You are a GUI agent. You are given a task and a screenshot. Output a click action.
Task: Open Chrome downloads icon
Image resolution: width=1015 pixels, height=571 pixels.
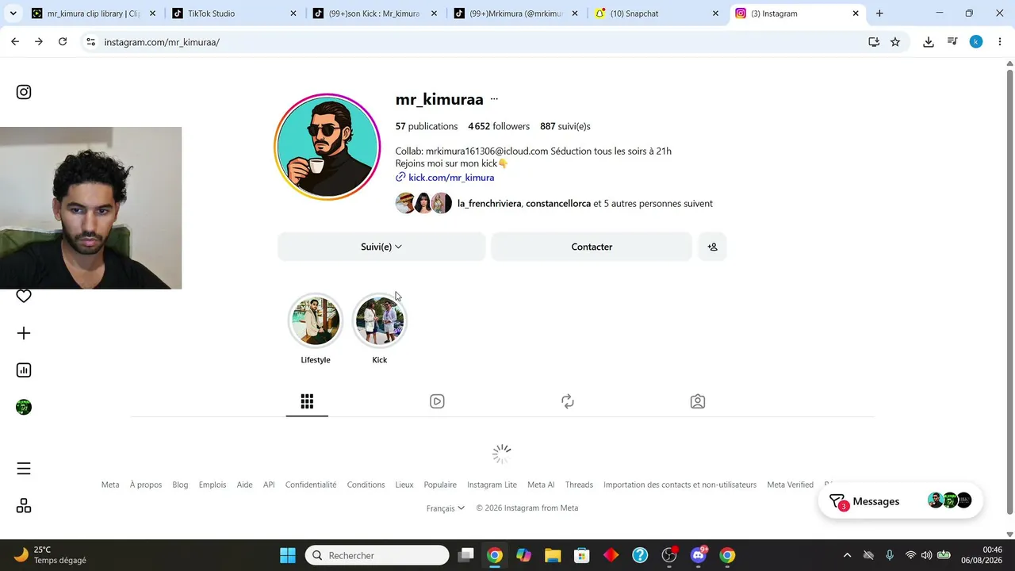click(929, 42)
